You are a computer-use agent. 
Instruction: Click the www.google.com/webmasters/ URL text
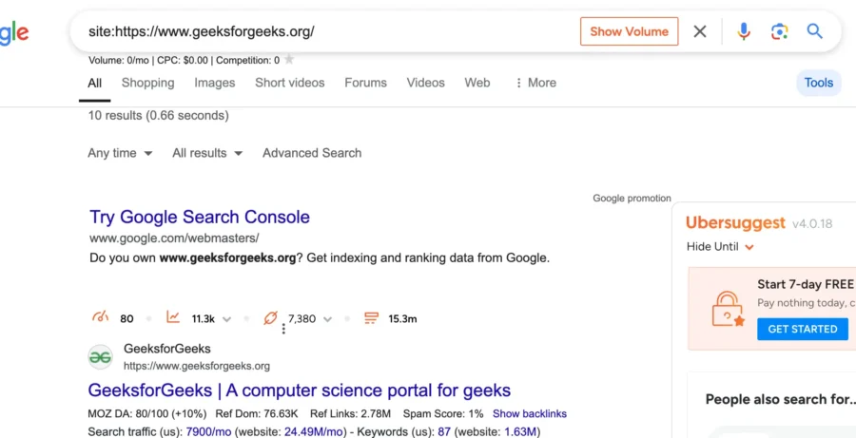click(x=174, y=238)
